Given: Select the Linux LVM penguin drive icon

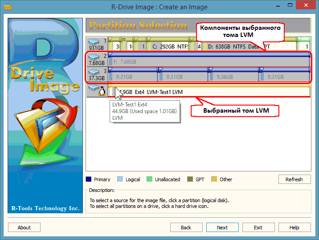Looking at the screenshot, I should [x=97, y=90].
